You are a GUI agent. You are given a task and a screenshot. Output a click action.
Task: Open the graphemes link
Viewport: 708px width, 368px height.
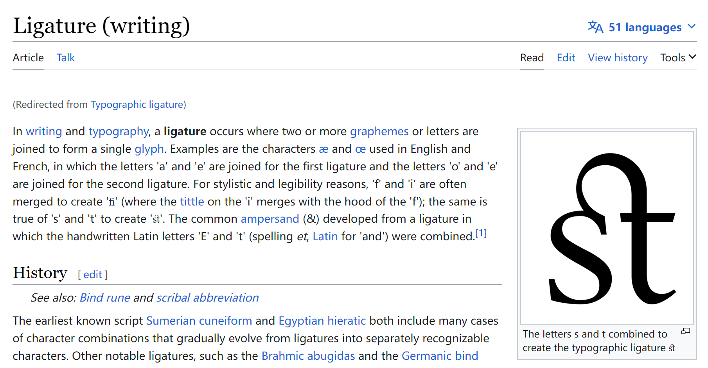pos(379,131)
